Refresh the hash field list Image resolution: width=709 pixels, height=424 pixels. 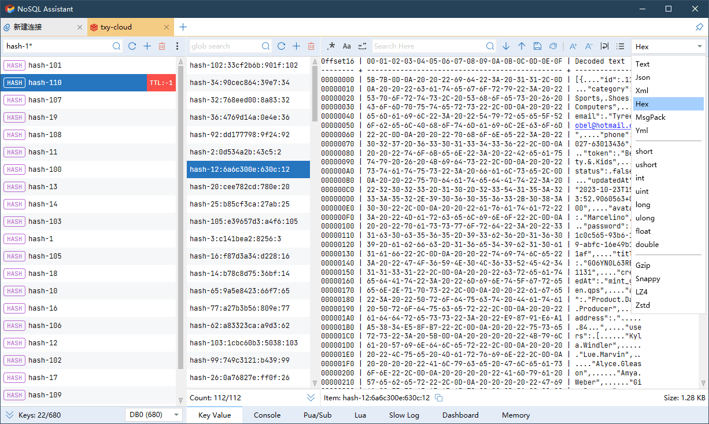pos(281,46)
